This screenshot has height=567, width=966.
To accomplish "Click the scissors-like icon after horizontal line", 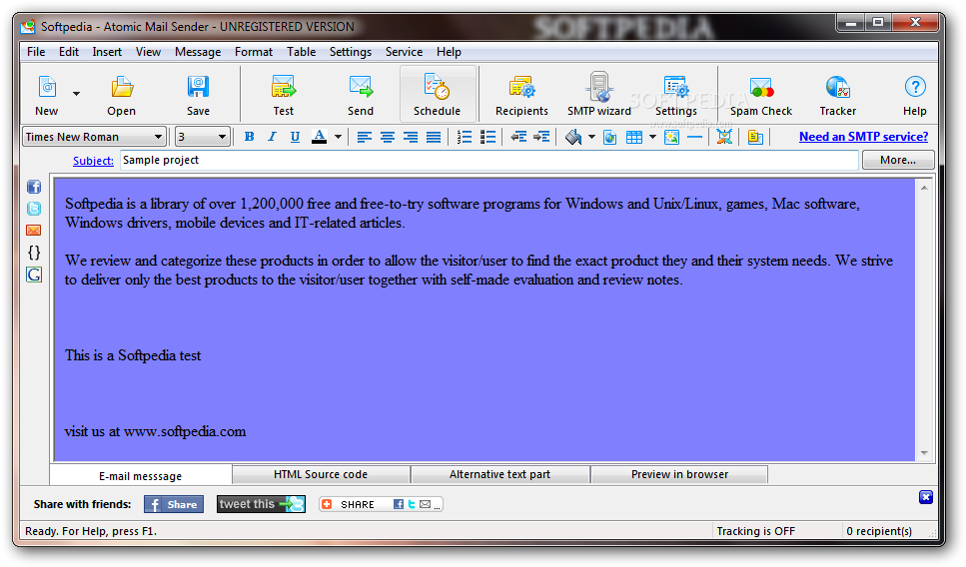I will [724, 137].
